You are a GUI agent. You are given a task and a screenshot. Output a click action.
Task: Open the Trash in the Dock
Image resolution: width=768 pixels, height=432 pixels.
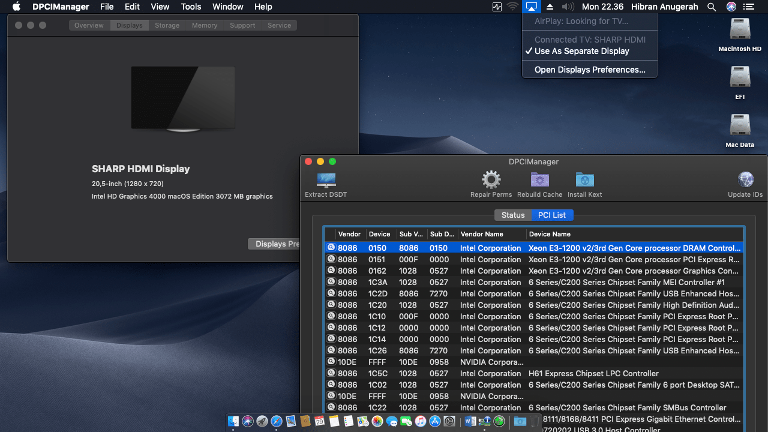[x=535, y=422]
